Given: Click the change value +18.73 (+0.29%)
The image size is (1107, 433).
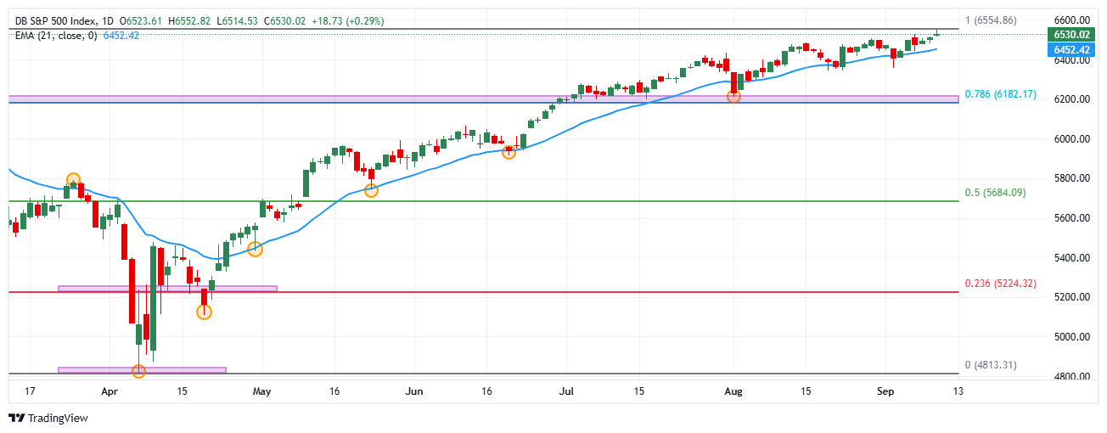Looking at the screenshot, I should (x=347, y=20).
